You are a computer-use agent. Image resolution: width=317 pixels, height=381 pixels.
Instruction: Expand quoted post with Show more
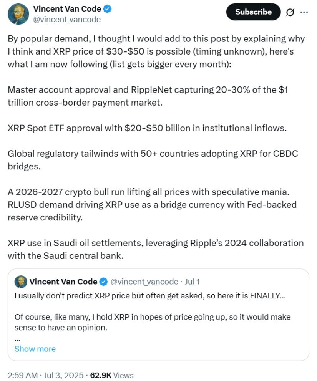(x=35, y=349)
